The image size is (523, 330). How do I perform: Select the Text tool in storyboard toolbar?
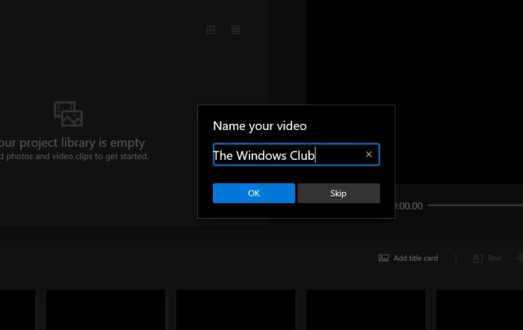click(x=487, y=258)
